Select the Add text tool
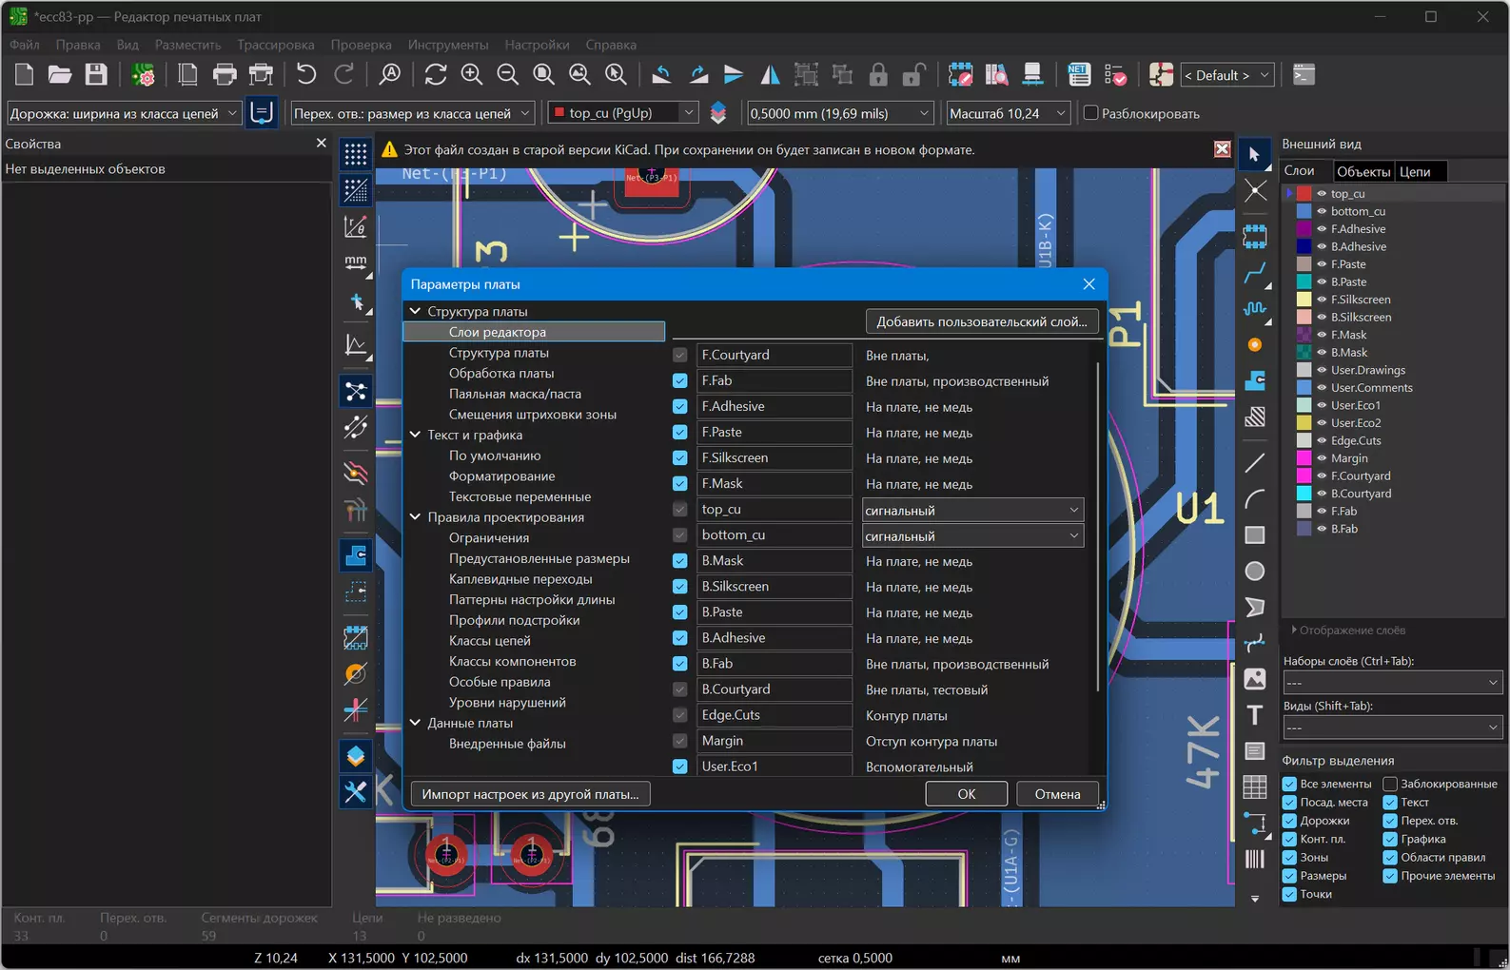Viewport: 1510px width, 970px height. pyautogui.click(x=1255, y=715)
